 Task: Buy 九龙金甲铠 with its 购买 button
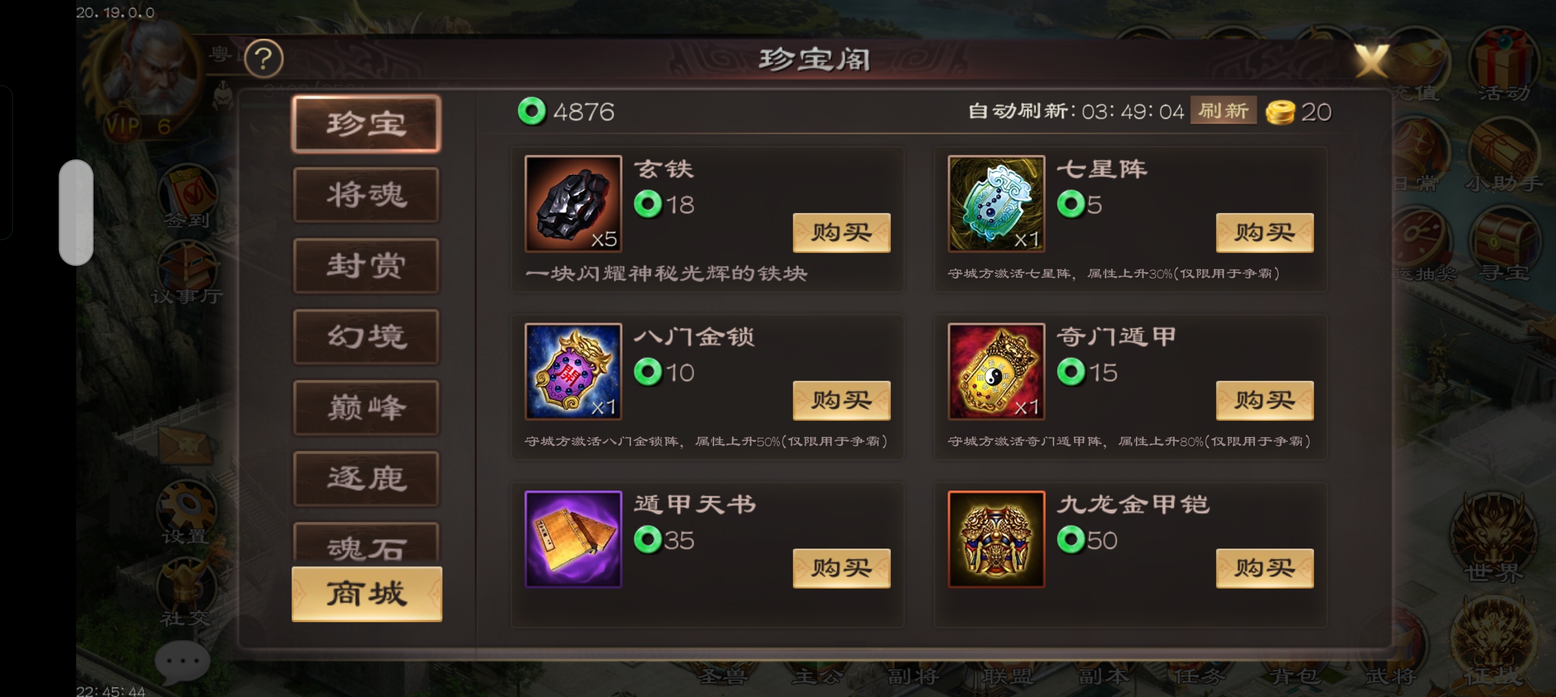[1264, 568]
